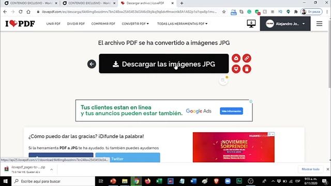This screenshot has height=186, width=331.
Task: Select the Descargar archivo iLovePDF tab
Action: (x=145, y=3)
